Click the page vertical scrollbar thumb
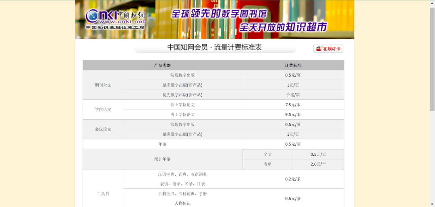 432,59
